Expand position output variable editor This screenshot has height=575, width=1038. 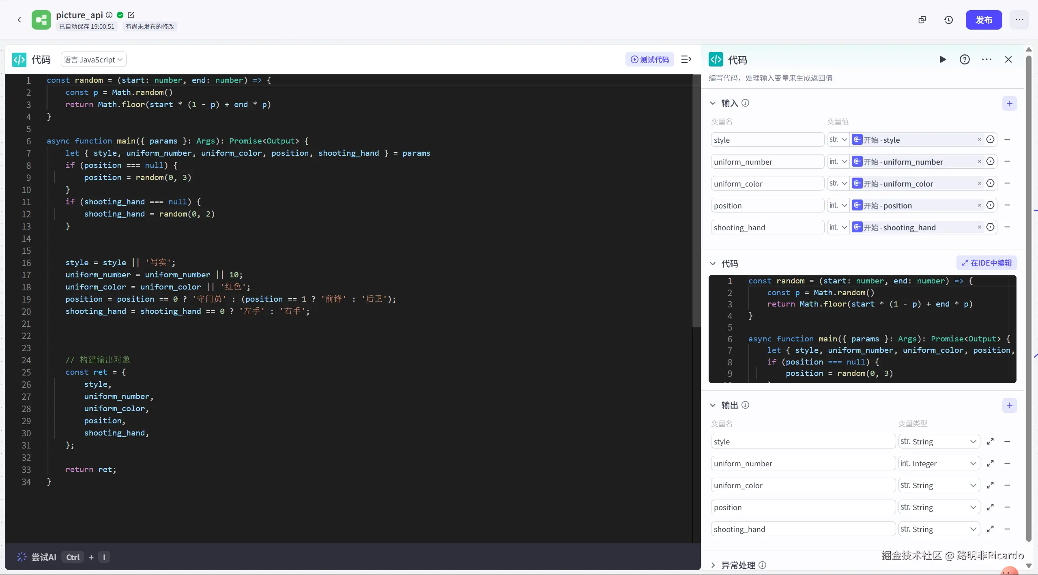990,507
